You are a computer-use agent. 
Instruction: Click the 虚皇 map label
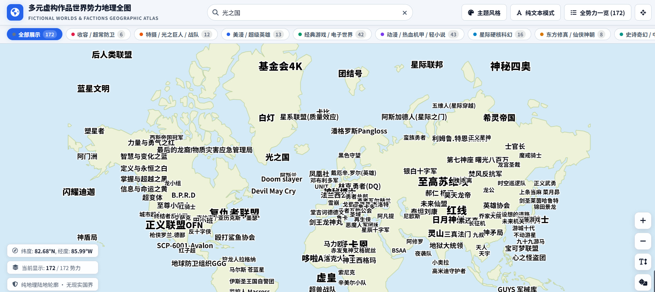326,278
